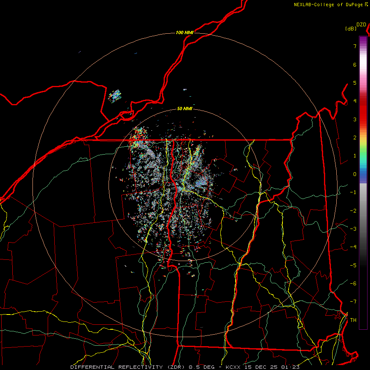Click the TH label on the color scale
Viewport: 370px width, 370px height.
(x=353, y=320)
